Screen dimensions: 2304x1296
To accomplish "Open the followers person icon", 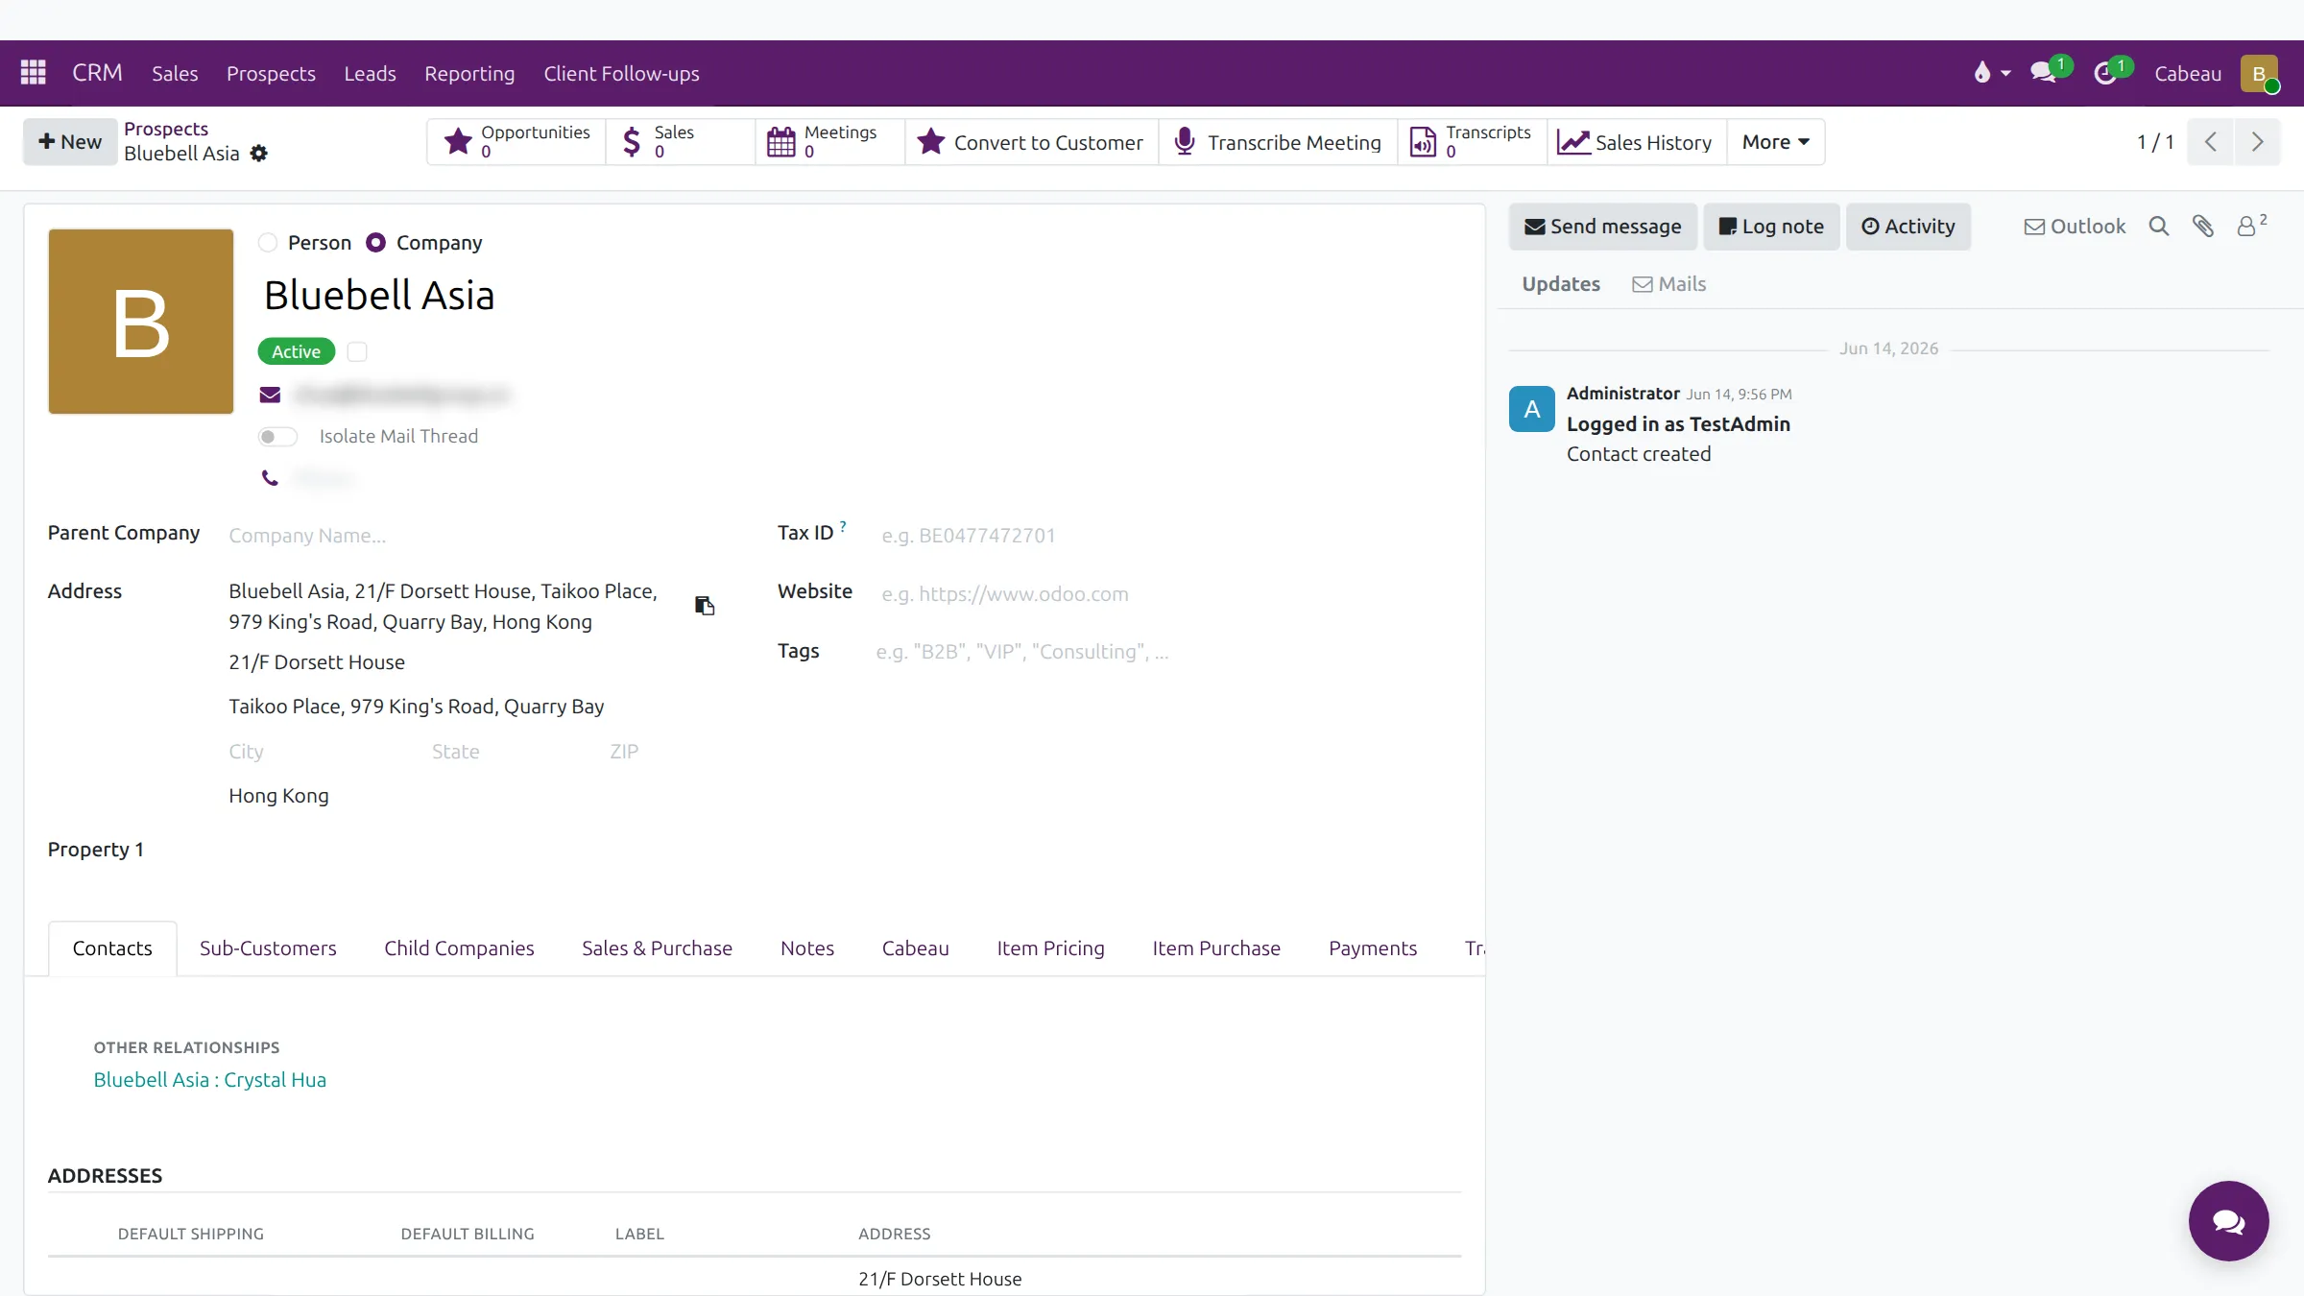I will [2251, 227].
